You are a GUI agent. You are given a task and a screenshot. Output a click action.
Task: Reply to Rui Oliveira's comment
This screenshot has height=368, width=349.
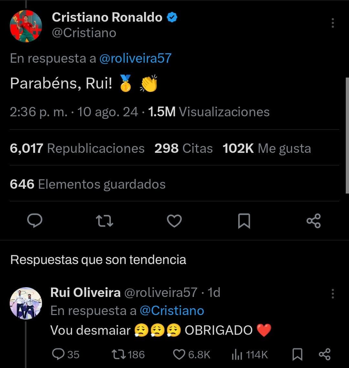pyautogui.click(x=58, y=354)
